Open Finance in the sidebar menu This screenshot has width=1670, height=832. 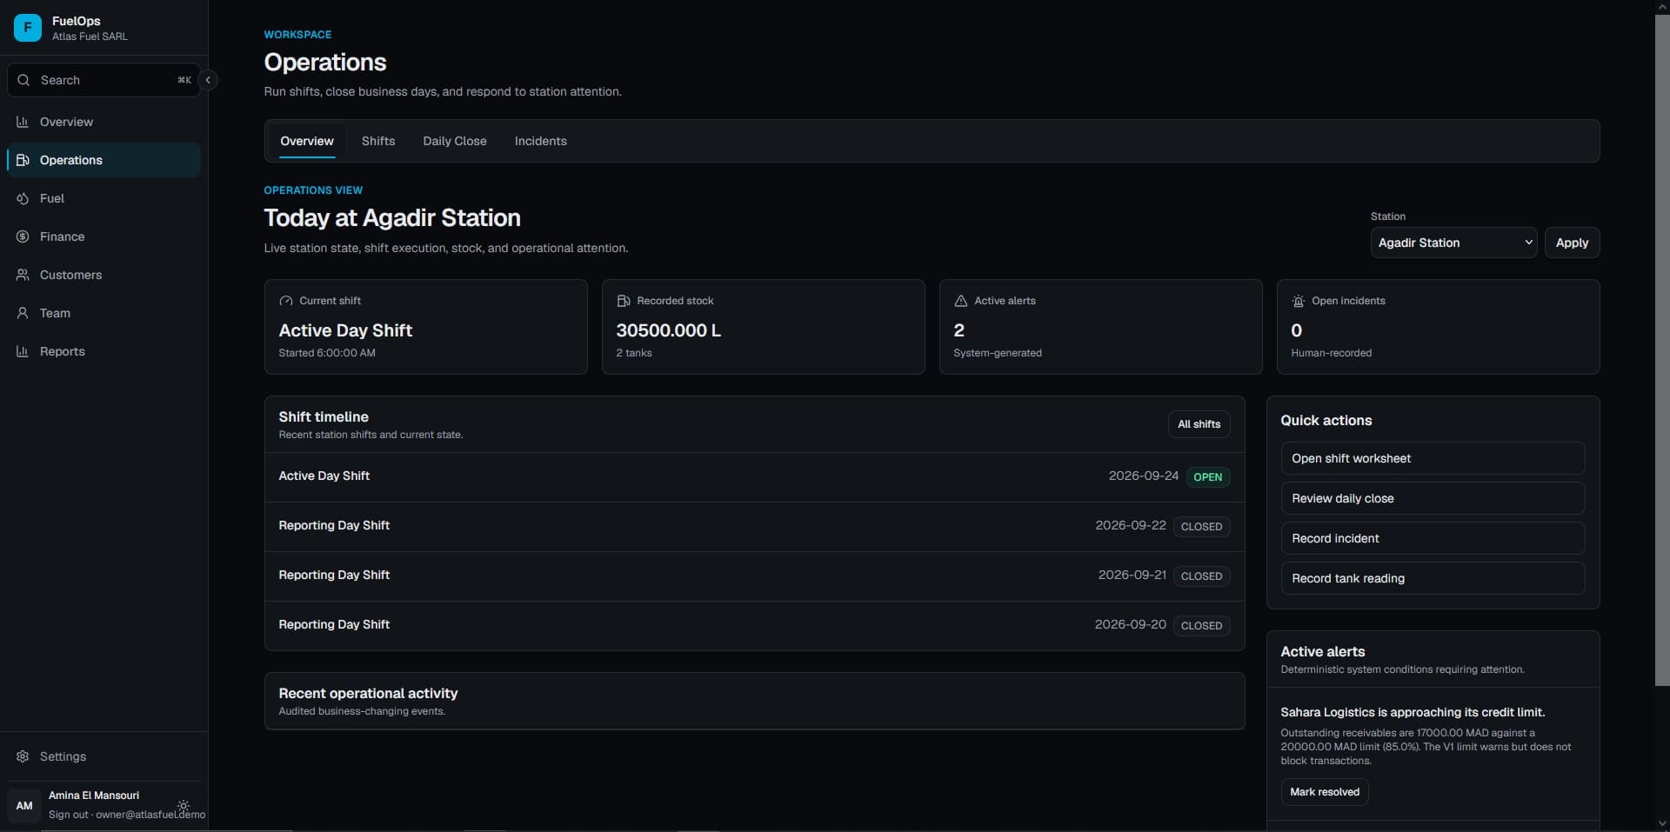[104, 236]
